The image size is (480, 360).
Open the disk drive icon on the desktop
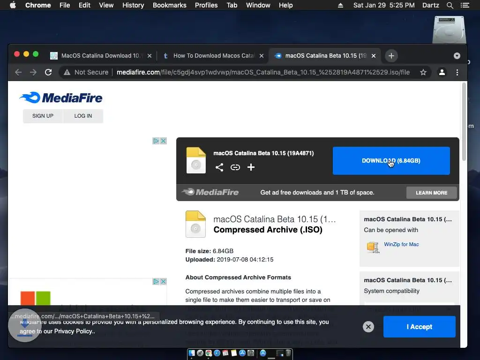449,30
